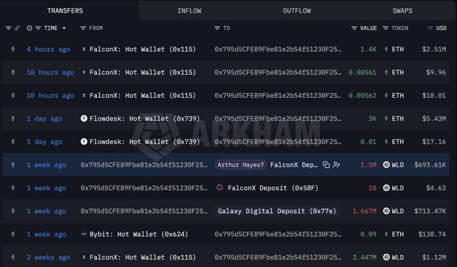
Task: Click the link chain icon in header
Action: (17, 28)
